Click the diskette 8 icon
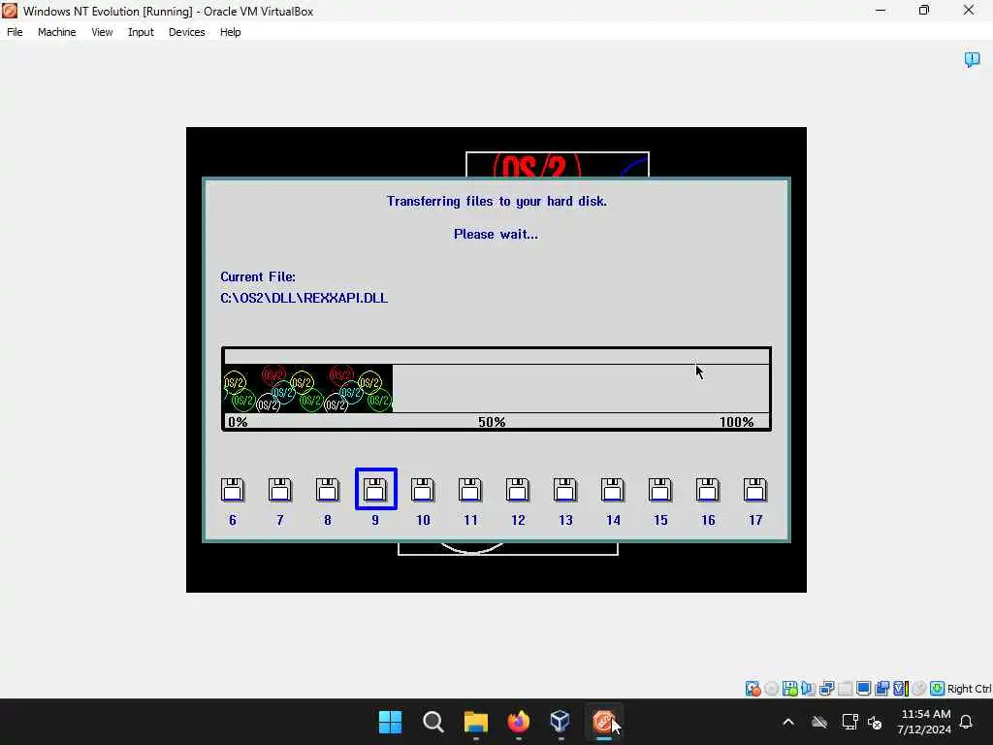The width and height of the screenshot is (993, 745). click(328, 490)
